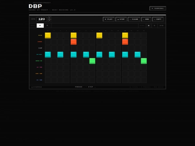Enable HI-HAT step 16

(144, 55)
